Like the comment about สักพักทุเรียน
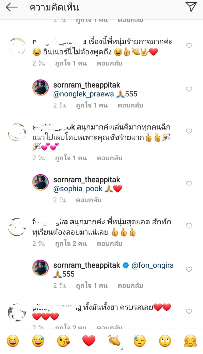Screen dimensions: 203x354 [189, 226]
